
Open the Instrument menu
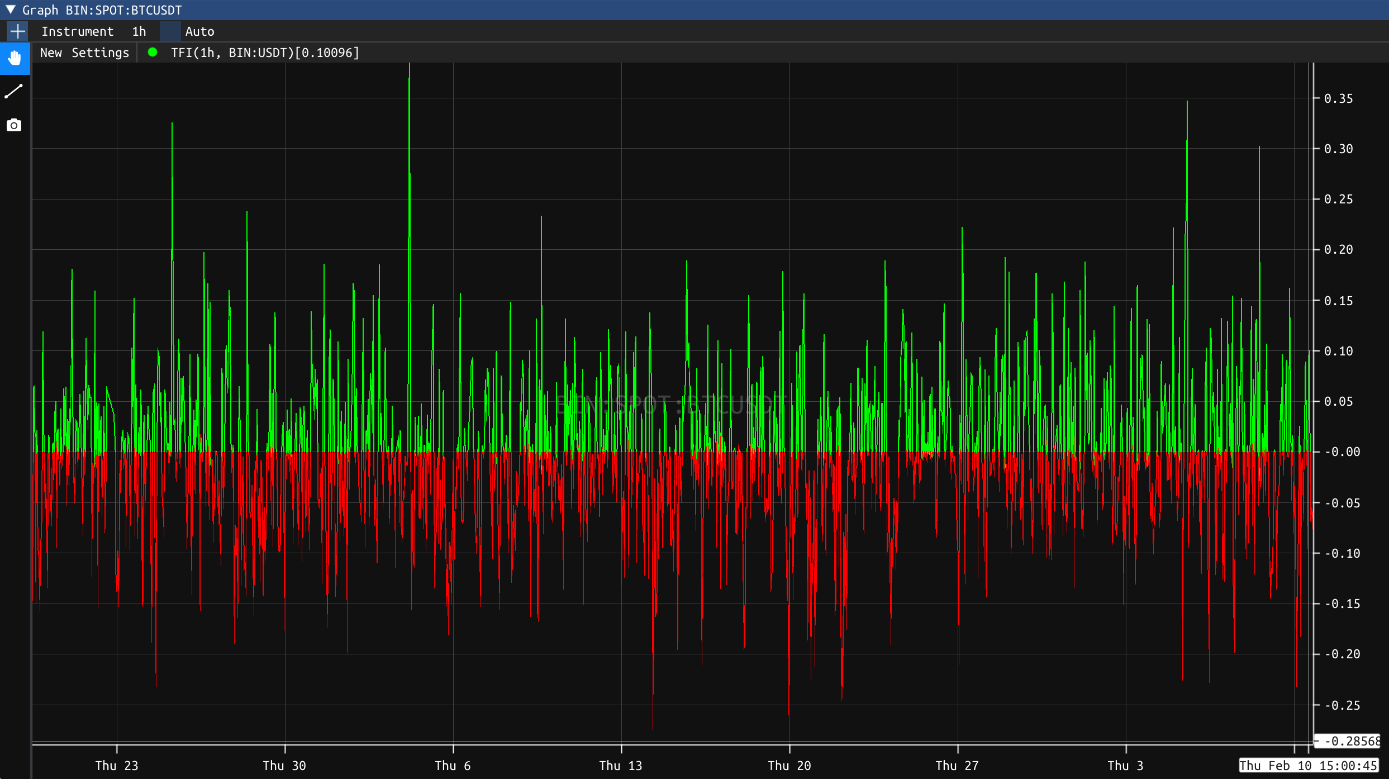(x=77, y=31)
